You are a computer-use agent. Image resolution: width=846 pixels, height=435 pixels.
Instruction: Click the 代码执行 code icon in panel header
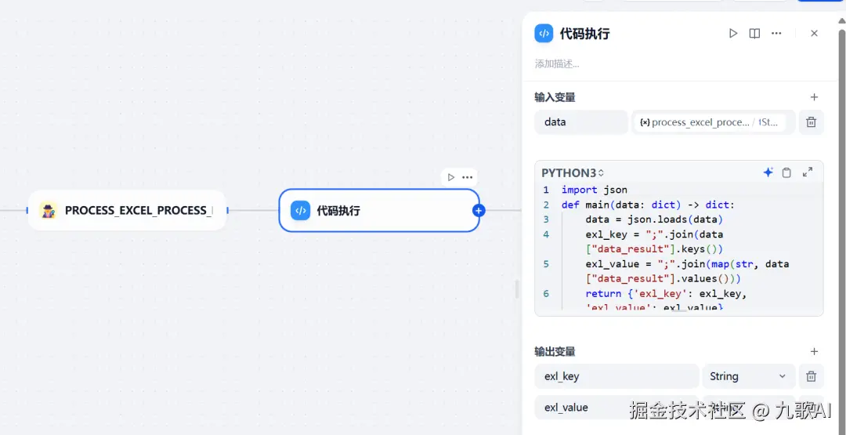tap(544, 34)
